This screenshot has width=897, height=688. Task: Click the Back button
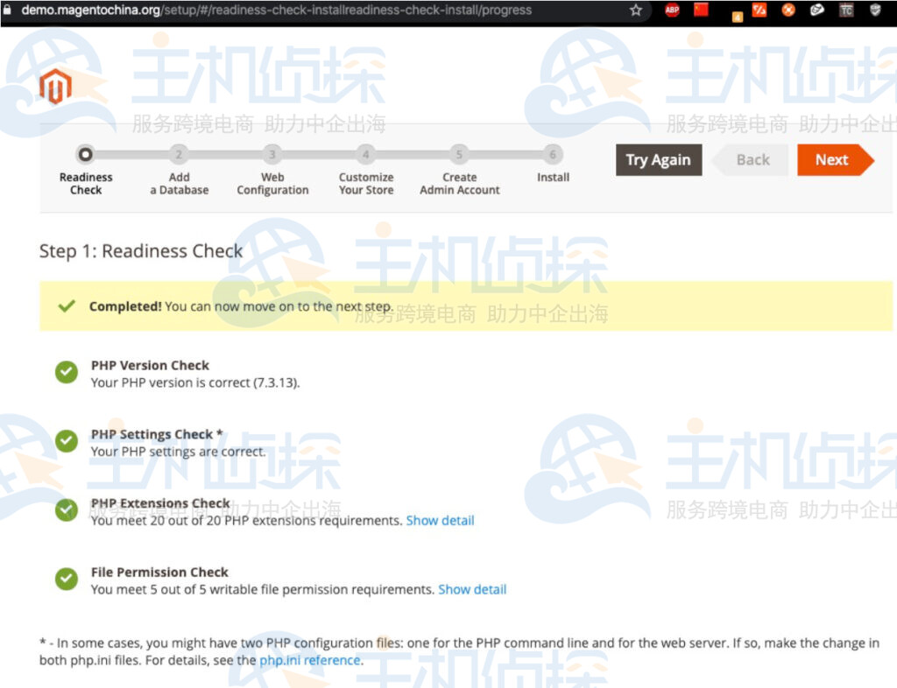pyautogui.click(x=752, y=159)
